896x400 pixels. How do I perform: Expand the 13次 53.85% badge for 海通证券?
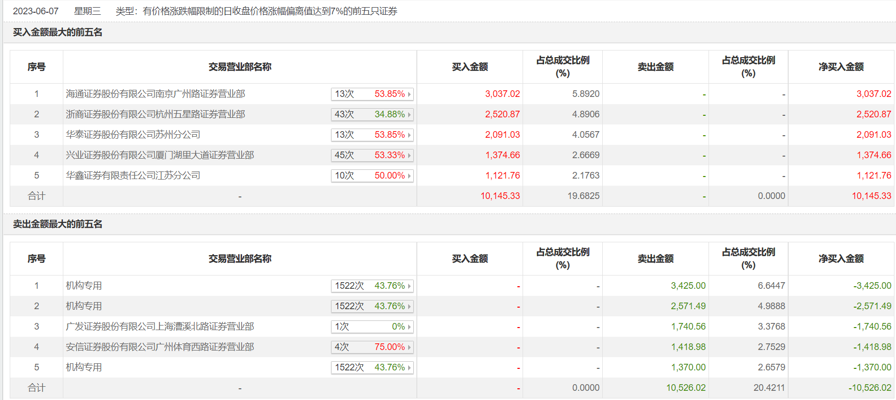tap(372, 94)
